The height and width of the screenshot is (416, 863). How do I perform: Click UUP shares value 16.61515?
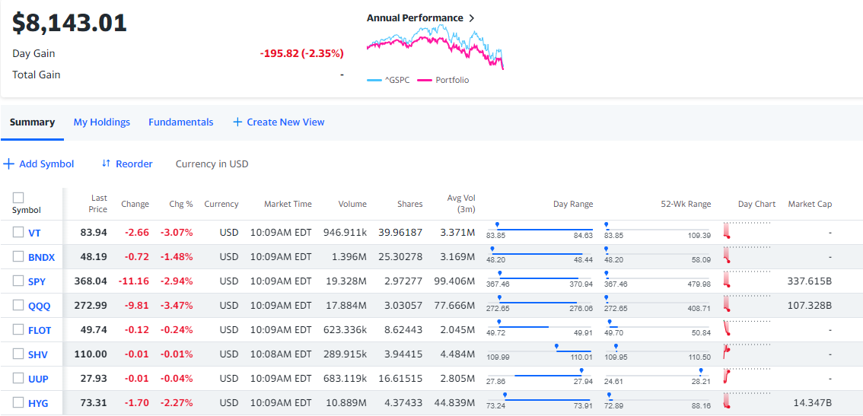click(x=400, y=379)
